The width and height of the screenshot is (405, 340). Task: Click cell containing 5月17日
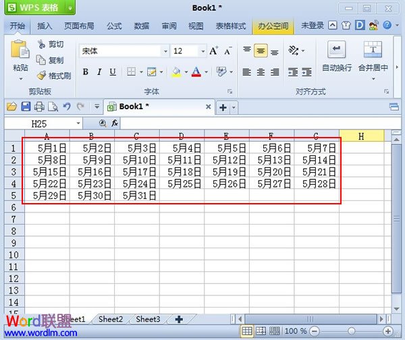[137, 172]
